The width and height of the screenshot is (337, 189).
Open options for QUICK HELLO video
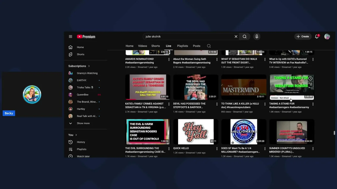[x=217, y=149]
